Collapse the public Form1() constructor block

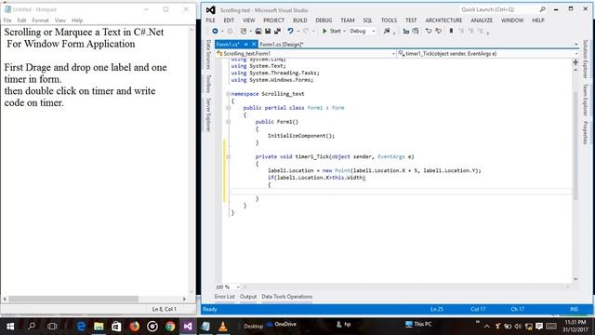coord(228,122)
